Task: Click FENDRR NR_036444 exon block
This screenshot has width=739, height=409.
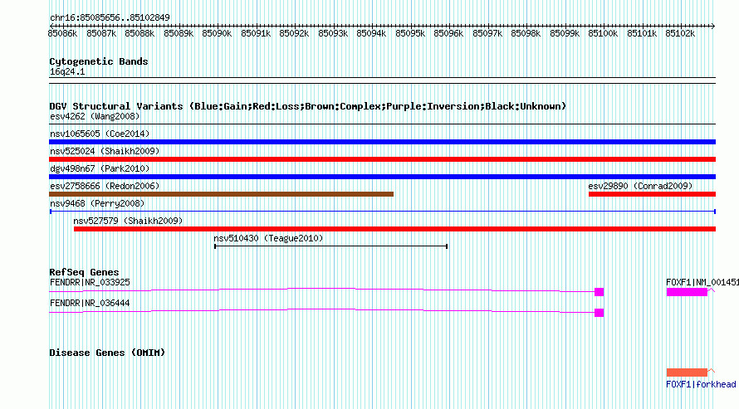Action: (599, 313)
